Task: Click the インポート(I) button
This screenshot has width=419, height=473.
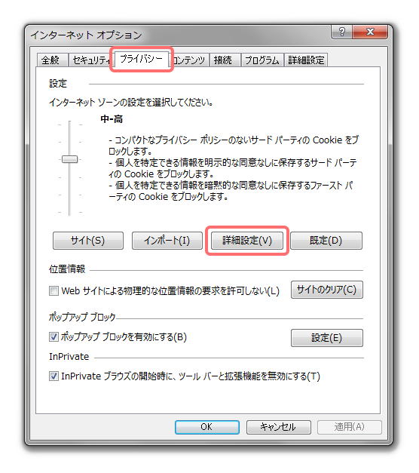Action: pyautogui.click(x=167, y=241)
